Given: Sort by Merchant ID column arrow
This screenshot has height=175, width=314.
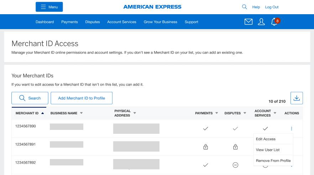Looking at the screenshot, I should pyautogui.click(x=42, y=113).
